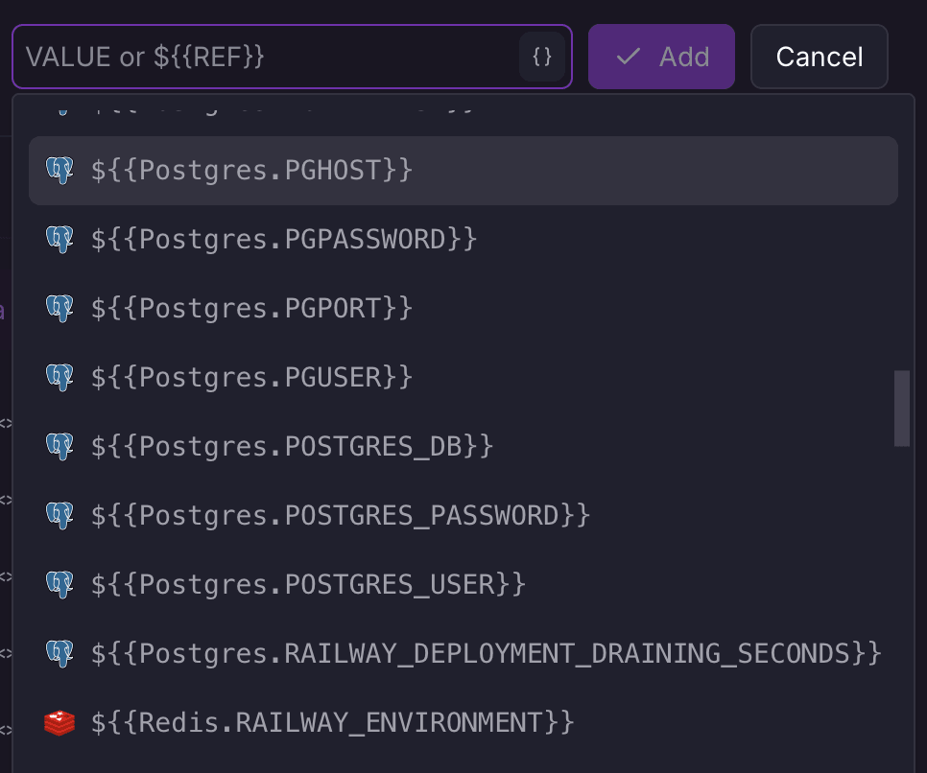Click the Redis icon beside RAILWAY_ENVIRONMENT
The height and width of the screenshot is (773, 927).
click(x=59, y=723)
